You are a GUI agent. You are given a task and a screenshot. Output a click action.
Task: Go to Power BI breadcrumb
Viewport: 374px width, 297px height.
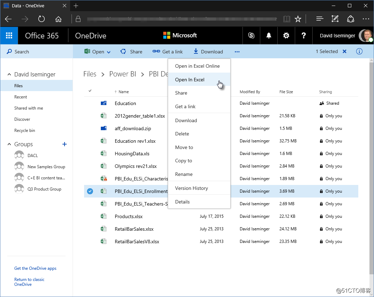(122, 74)
